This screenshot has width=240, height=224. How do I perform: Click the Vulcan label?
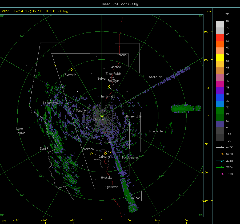(x=135, y=198)
